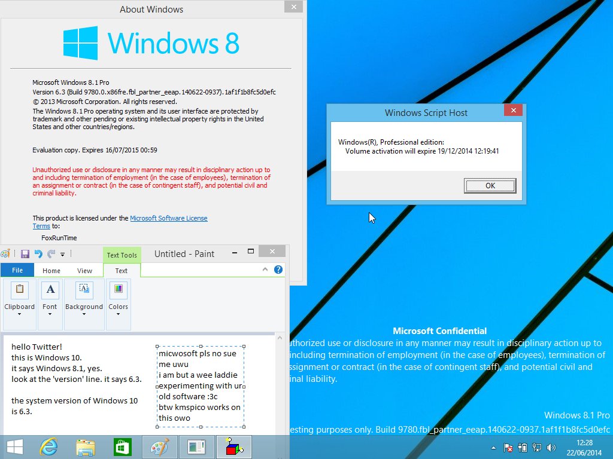Close the Untitled - Paint window
Screen dimensions: 613x459
272,252
